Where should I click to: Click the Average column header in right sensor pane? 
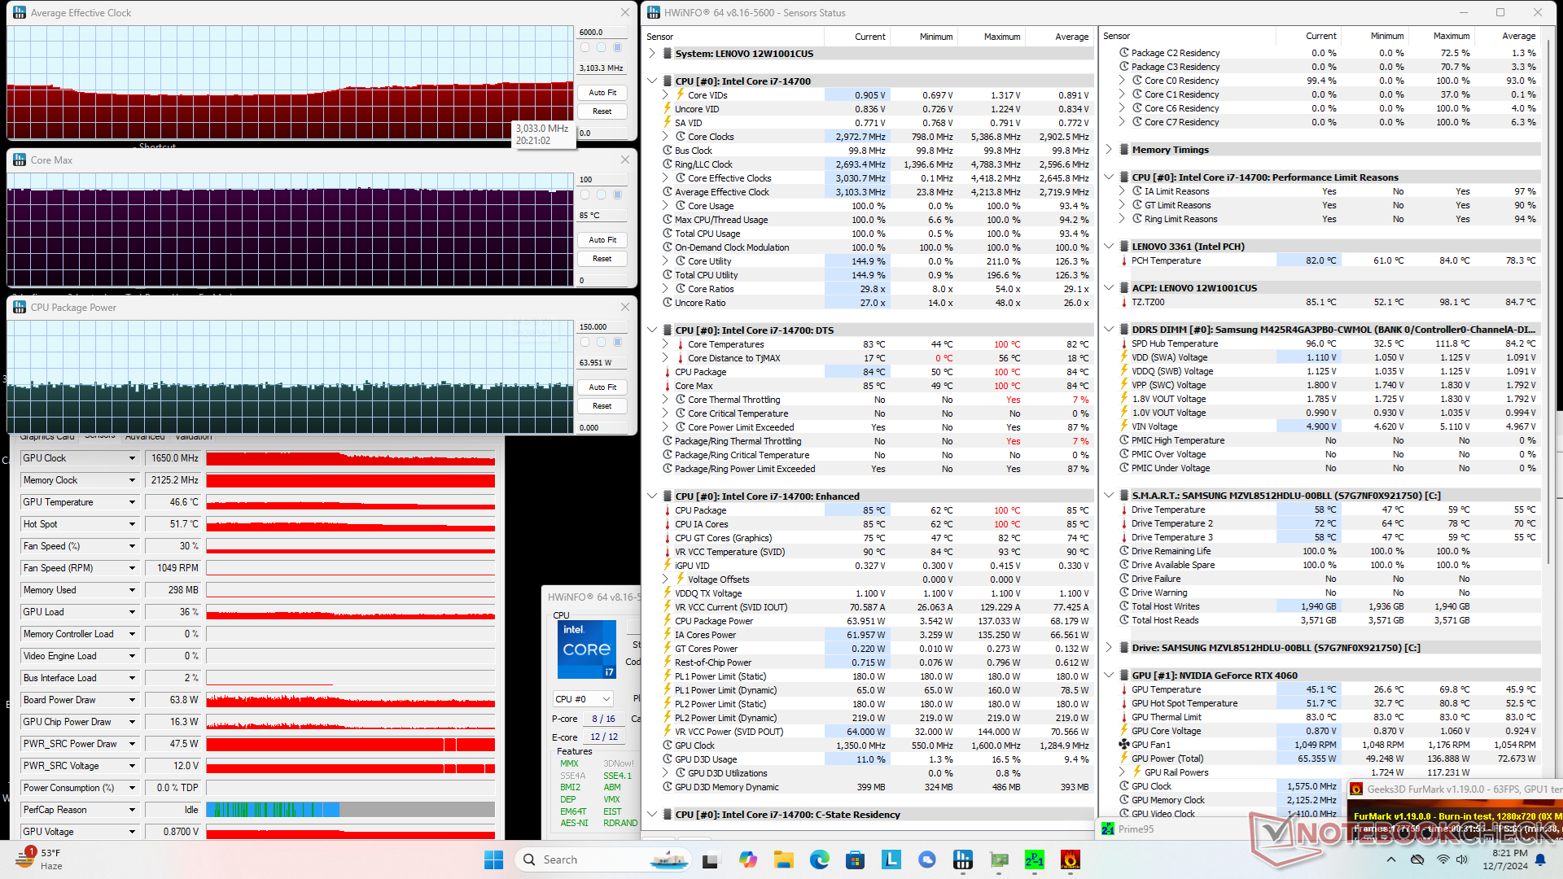(1508, 36)
